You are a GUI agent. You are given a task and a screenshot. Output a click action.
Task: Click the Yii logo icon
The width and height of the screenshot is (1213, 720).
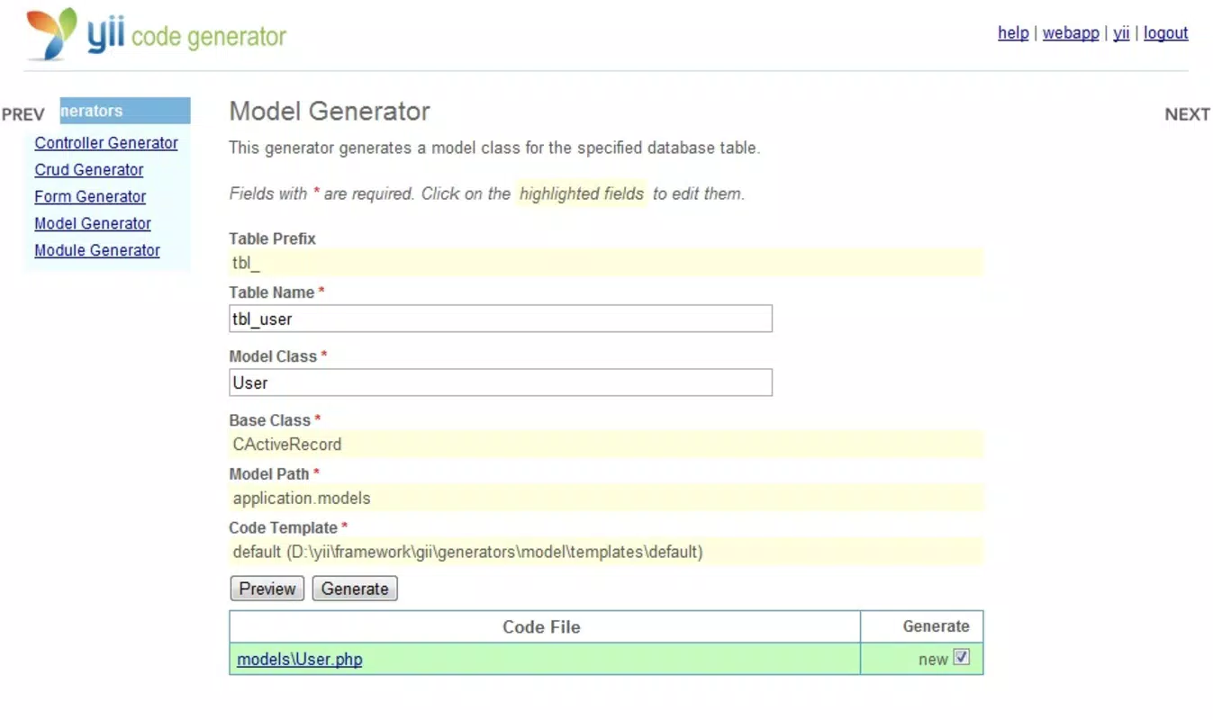click(x=51, y=32)
